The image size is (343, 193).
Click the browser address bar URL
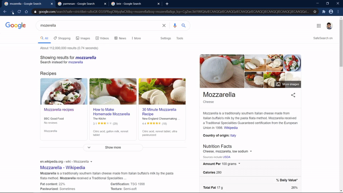click(174, 12)
